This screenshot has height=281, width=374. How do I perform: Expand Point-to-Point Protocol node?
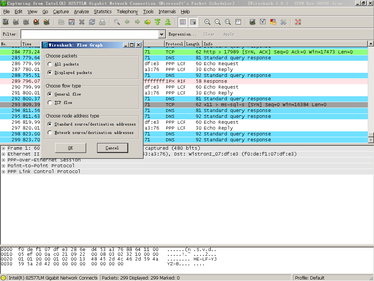click(x=3, y=166)
